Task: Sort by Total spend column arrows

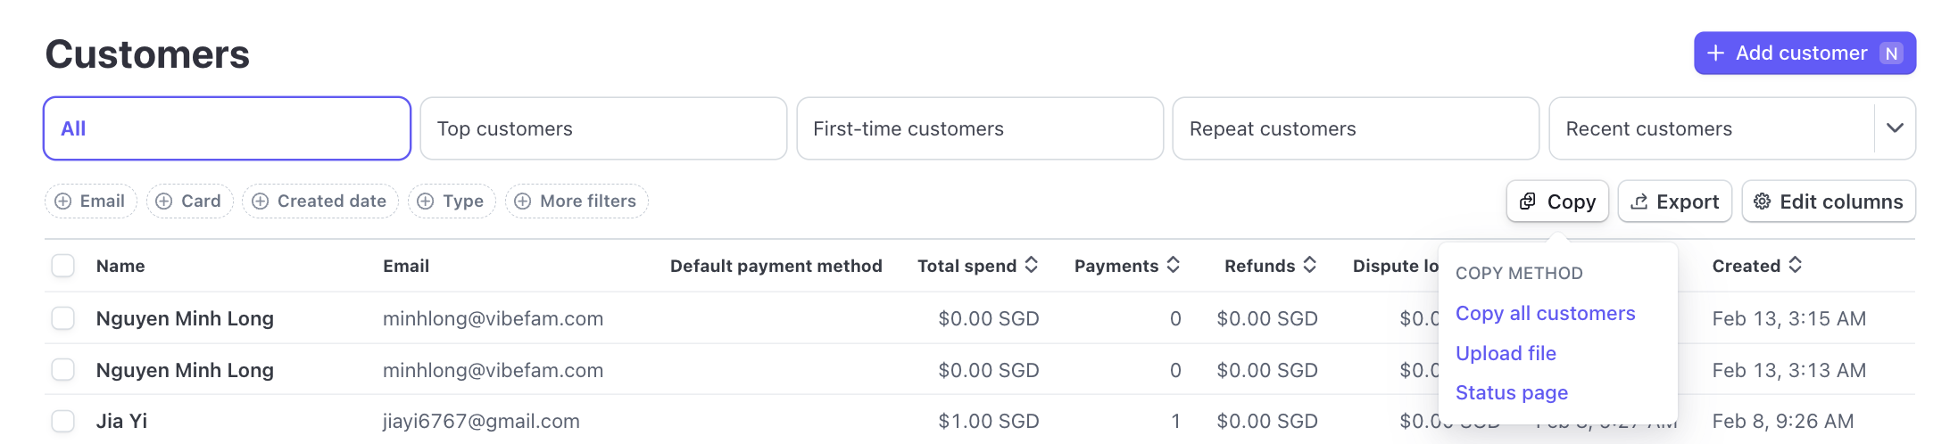Action: (1031, 265)
